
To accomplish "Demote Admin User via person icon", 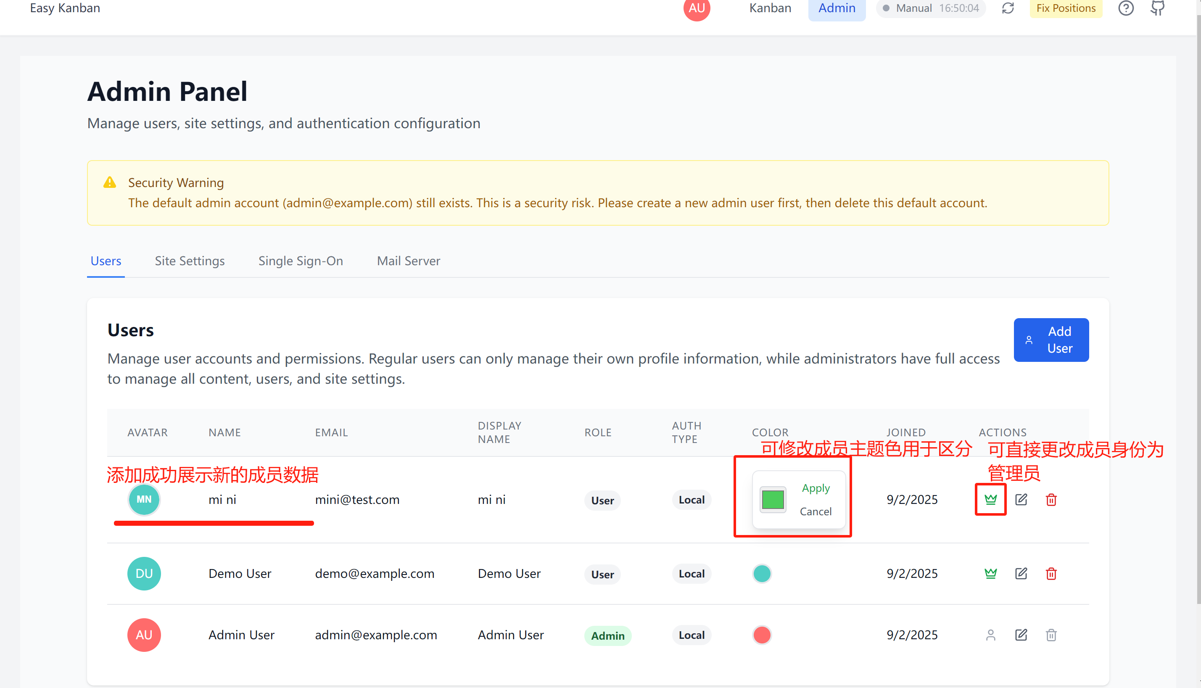I will (991, 635).
